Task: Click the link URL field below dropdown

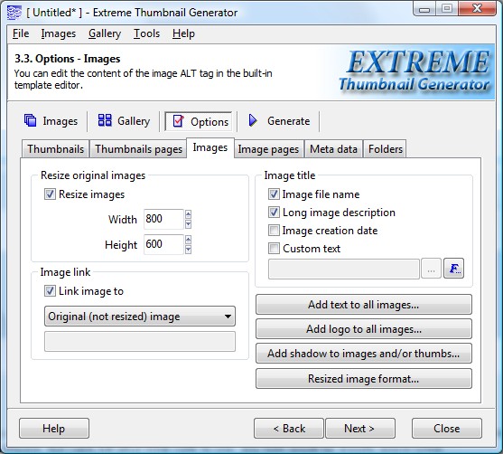Action: coord(140,341)
